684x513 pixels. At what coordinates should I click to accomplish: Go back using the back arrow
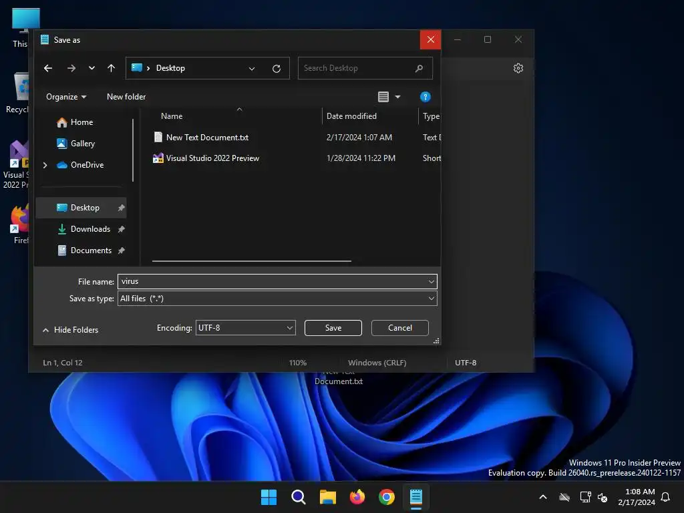[x=48, y=68]
